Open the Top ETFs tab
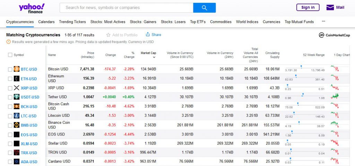The height and width of the screenshot is (166, 355). coord(198,22)
